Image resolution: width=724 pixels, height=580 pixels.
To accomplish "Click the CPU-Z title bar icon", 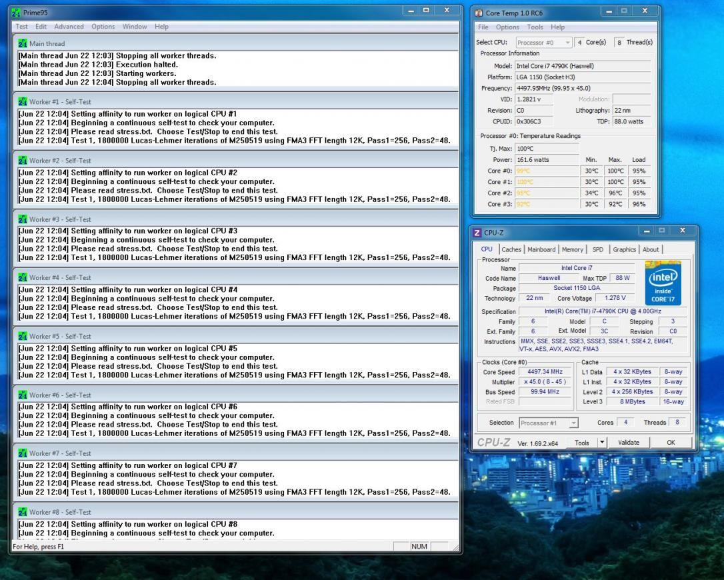I will (477, 233).
